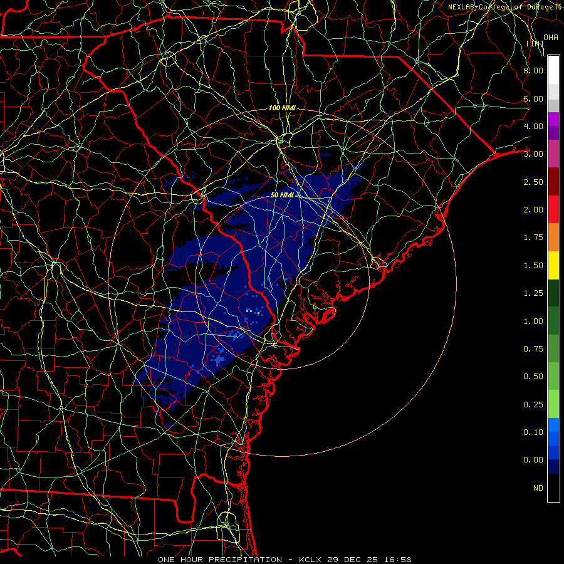Click the 0.10 legend value

533,432
